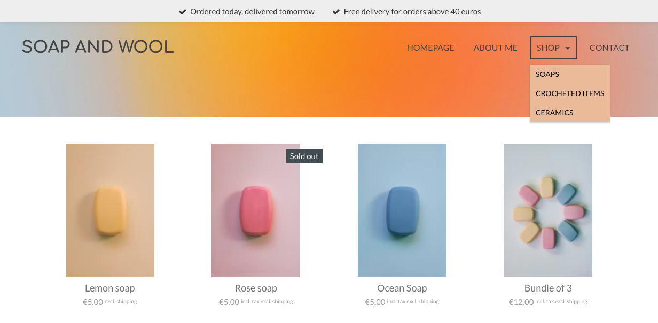Click the SOAP AND WOOL site logo
Screen dimensions: 658x323
click(x=98, y=47)
